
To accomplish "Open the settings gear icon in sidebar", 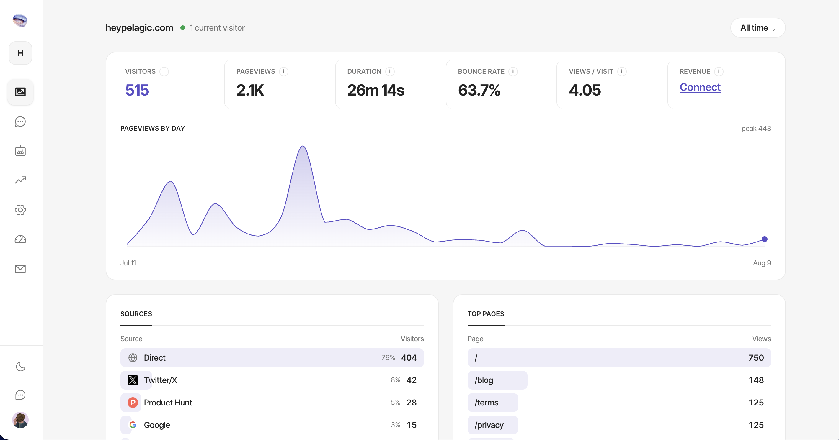I will click(x=20, y=210).
